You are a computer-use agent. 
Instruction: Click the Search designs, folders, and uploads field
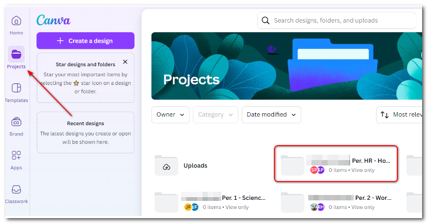(337, 20)
